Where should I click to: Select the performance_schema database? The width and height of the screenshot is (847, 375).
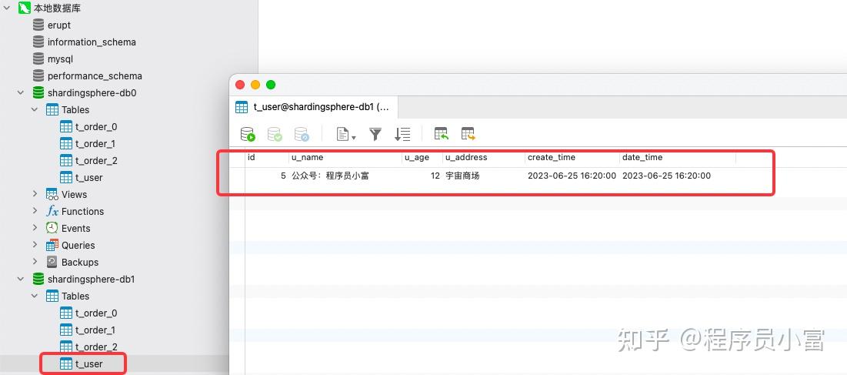[x=95, y=75]
